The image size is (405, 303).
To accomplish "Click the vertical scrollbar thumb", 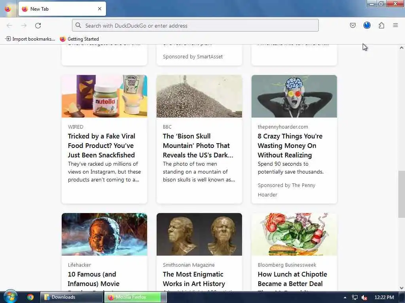I will tap(401, 194).
